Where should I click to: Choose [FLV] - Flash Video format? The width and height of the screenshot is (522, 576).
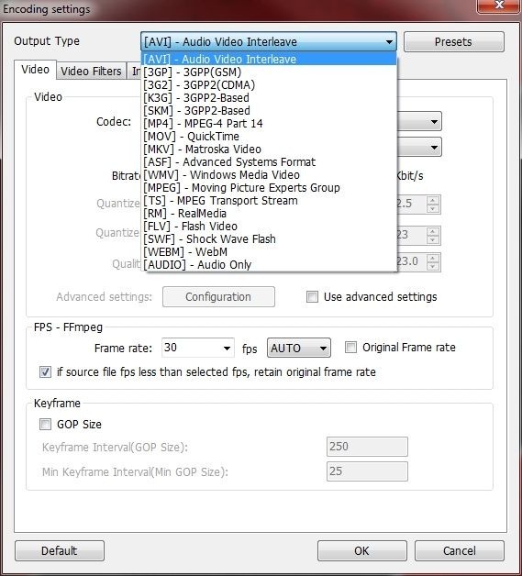tap(269, 227)
